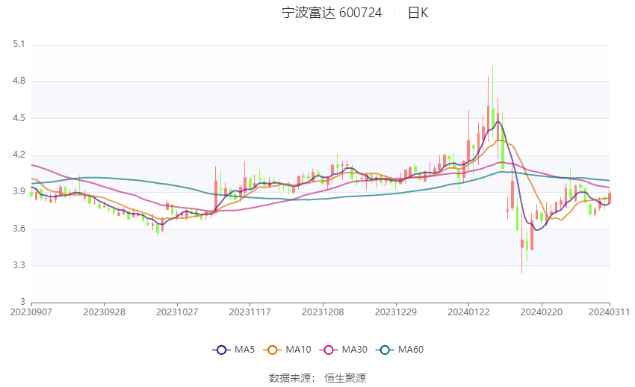Click the 3.9 price axis value
Screen dimensions: 635x387
click(x=19, y=191)
